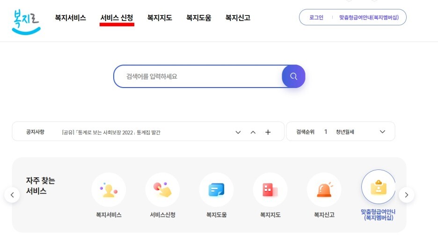Click the 복지서비스 label under shortcut
The width and height of the screenshot is (438, 242).
click(x=109, y=215)
